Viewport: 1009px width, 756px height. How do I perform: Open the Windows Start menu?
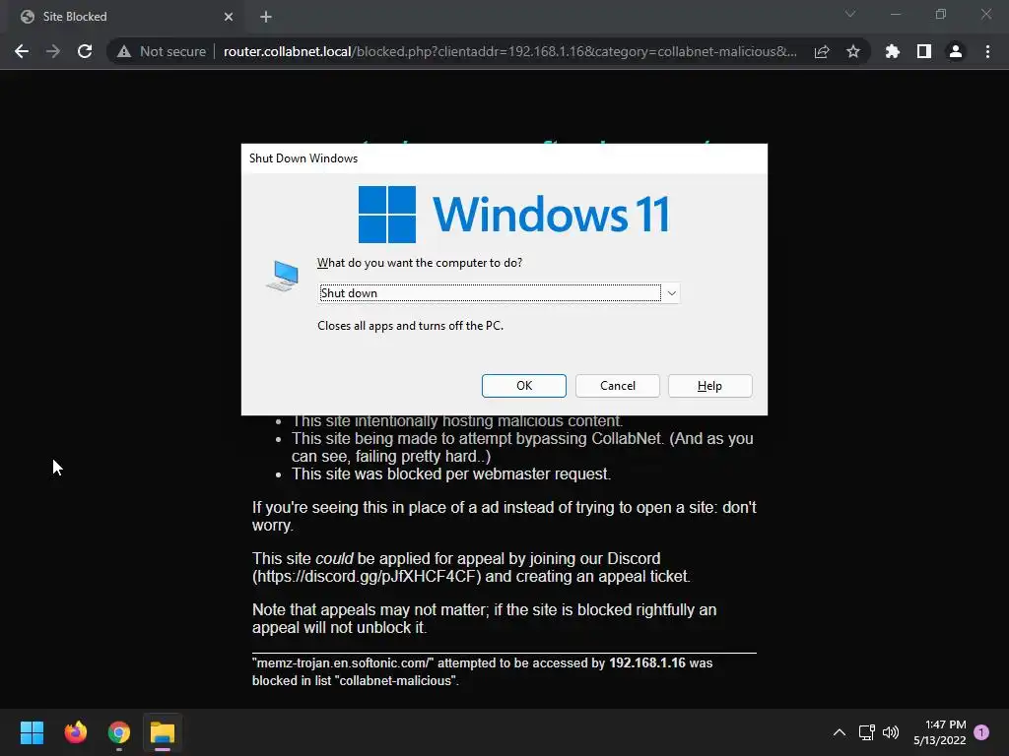[x=32, y=732]
